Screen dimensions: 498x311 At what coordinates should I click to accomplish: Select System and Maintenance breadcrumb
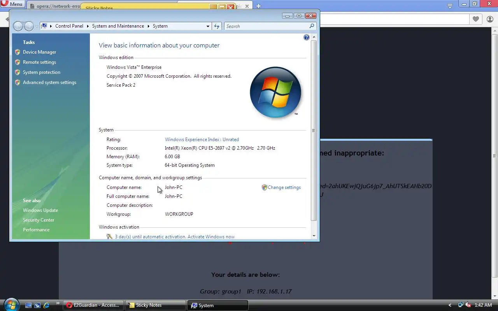[118, 26]
